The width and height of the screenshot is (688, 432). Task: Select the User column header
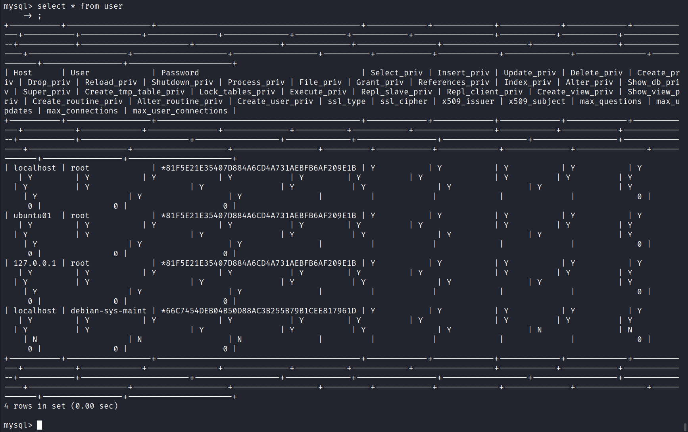[80, 73]
